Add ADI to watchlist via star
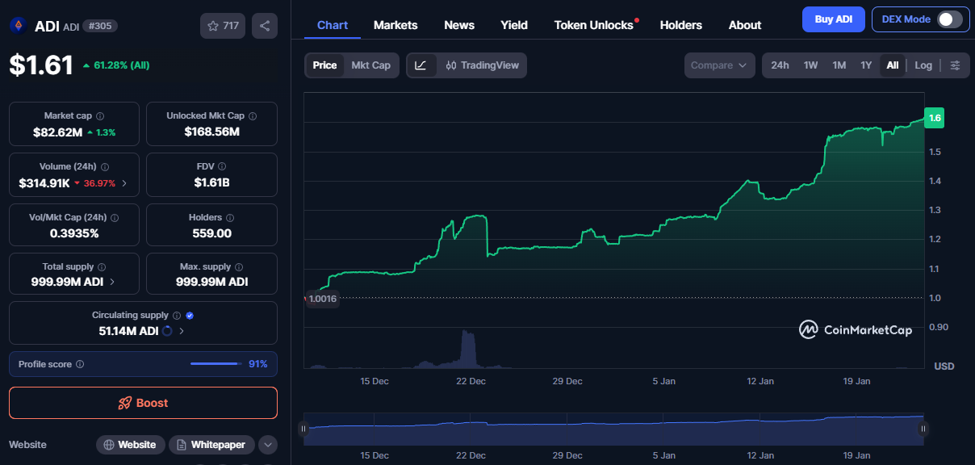The image size is (975, 465). click(223, 26)
